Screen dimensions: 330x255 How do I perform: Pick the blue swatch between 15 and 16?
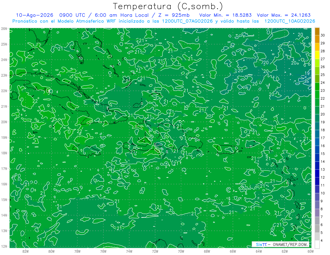point(317,150)
